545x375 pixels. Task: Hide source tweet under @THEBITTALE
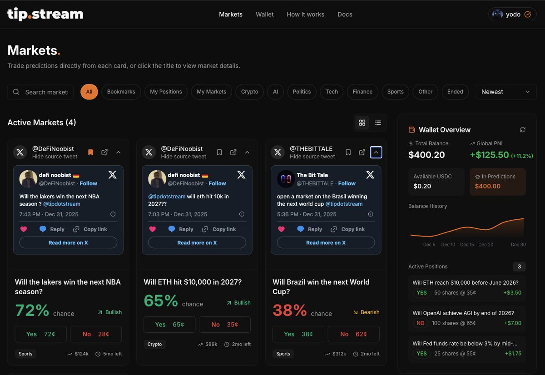(312, 157)
